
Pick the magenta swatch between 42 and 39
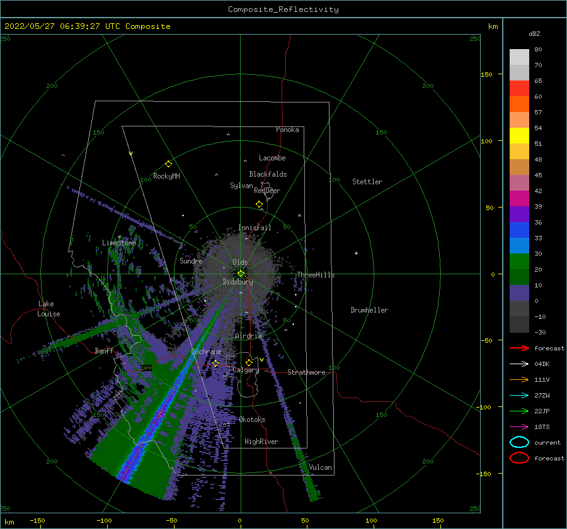pyautogui.click(x=519, y=198)
